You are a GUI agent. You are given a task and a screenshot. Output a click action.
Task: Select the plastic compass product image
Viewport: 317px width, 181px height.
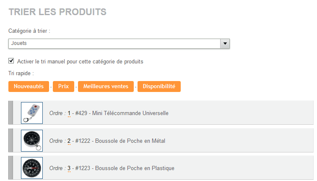[32, 168]
